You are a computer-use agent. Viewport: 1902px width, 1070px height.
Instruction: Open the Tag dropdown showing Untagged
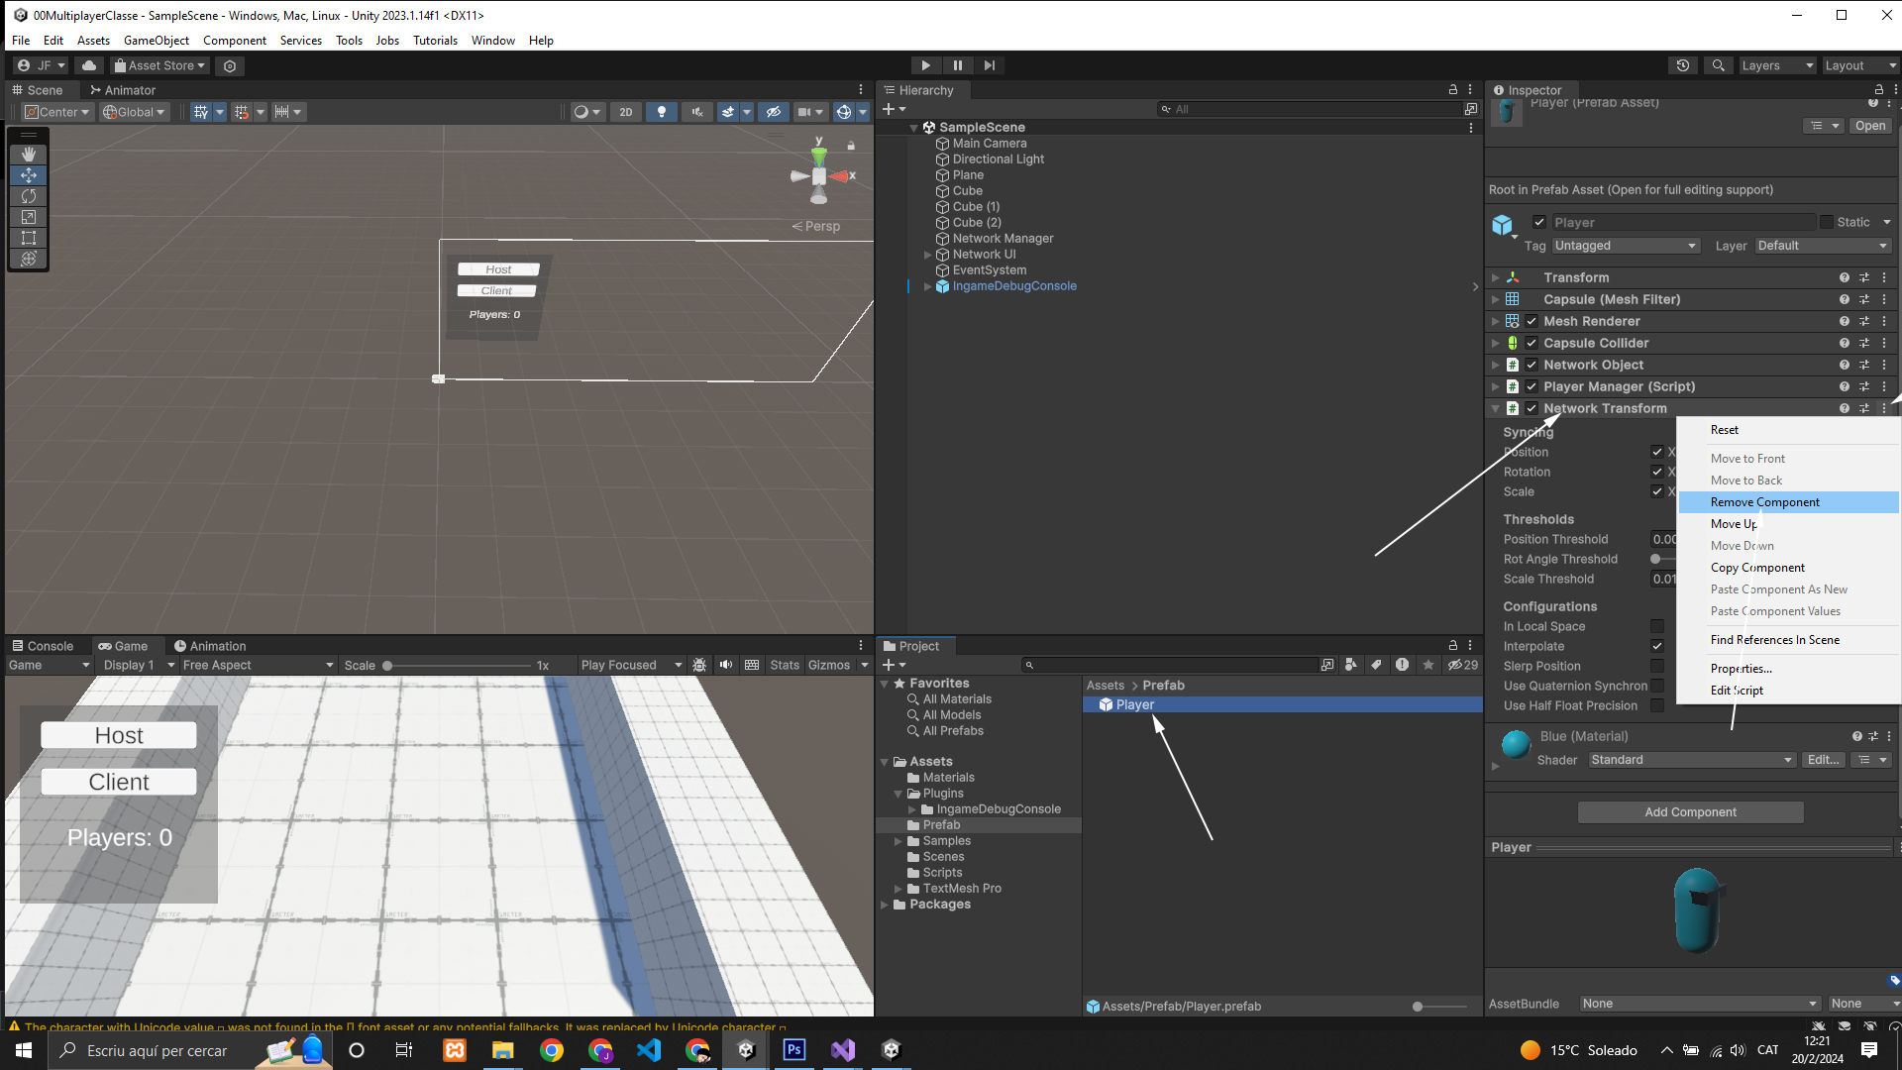point(1625,246)
